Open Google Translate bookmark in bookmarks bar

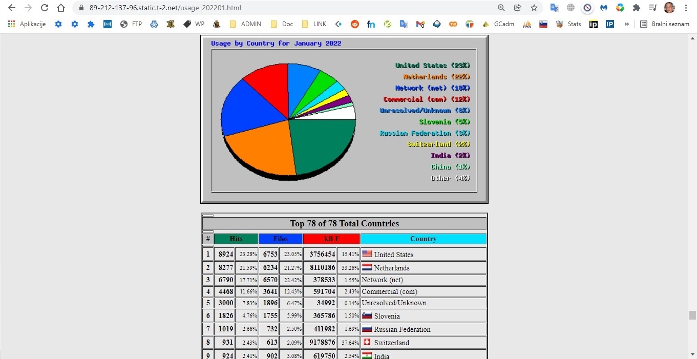tap(404, 24)
